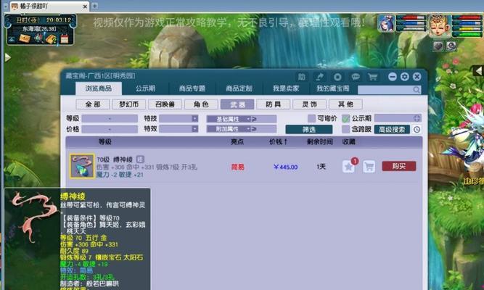Viewport: 484px width, 290px height.
Task: Uncheck the 公示期 checkbox
Action: [345, 118]
